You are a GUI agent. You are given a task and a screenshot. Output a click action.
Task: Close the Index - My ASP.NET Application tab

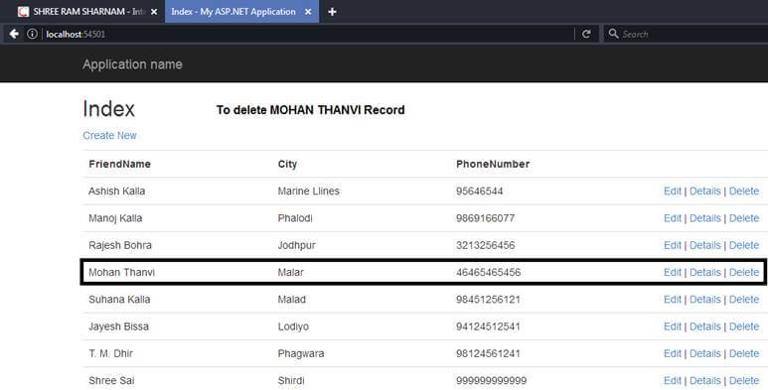pos(308,12)
